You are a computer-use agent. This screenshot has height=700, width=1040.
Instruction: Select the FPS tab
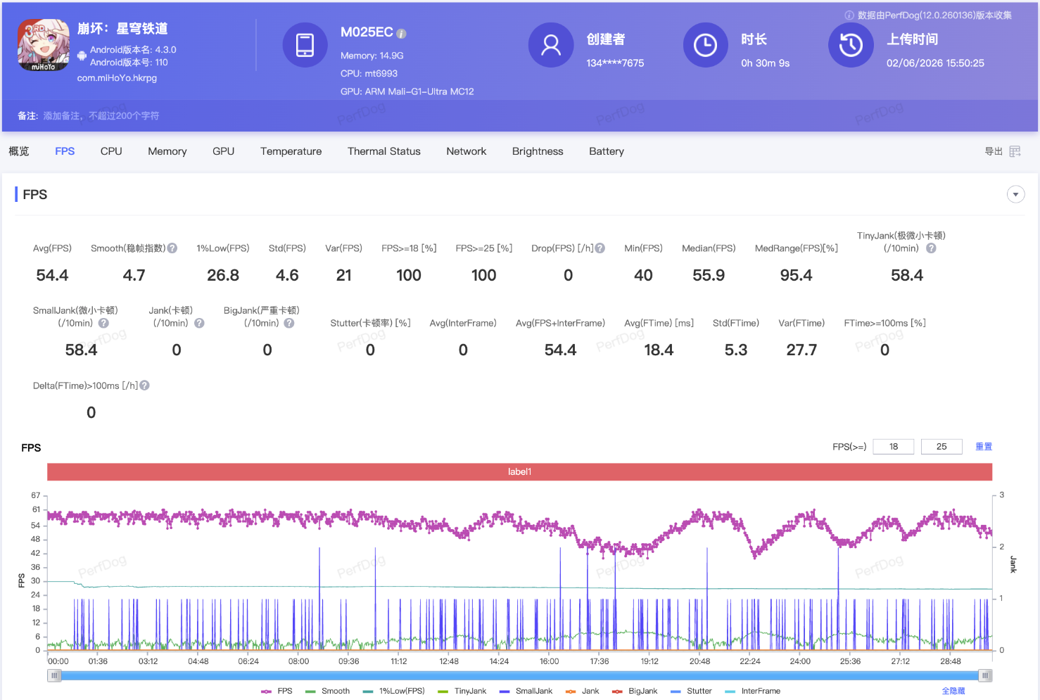[x=65, y=151]
